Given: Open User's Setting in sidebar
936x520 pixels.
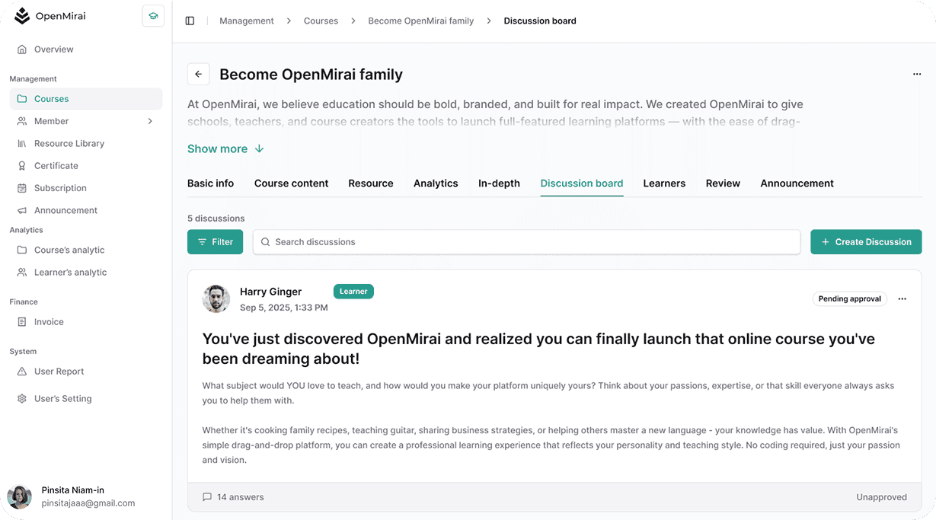Looking at the screenshot, I should [62, 399].
